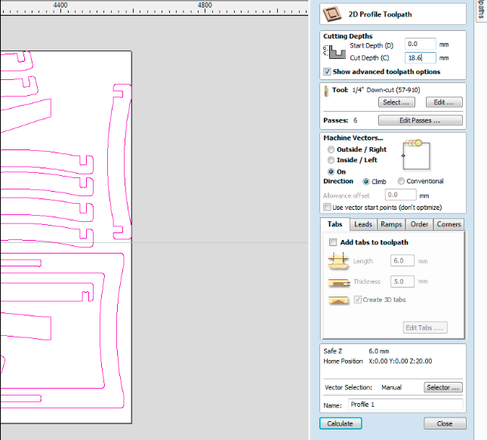Click the Select tool button
Screen dimensions: 487x440
[396, 103]
